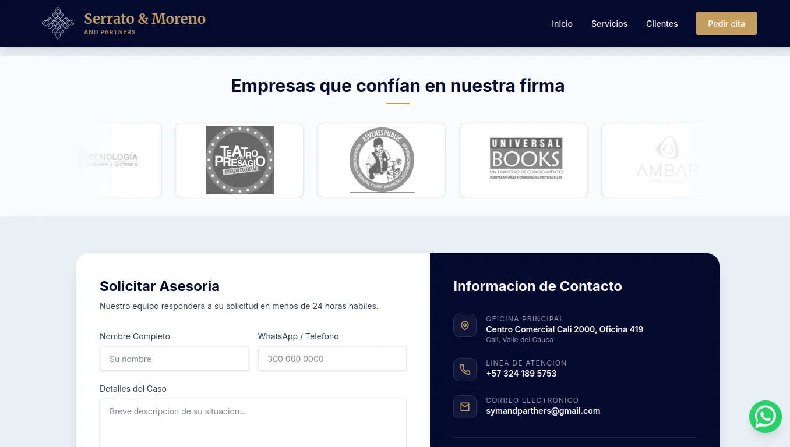Viewport: 790px width, 447px height.
Task: Click the Pedir cita button
Action: (x=726, y=23)
